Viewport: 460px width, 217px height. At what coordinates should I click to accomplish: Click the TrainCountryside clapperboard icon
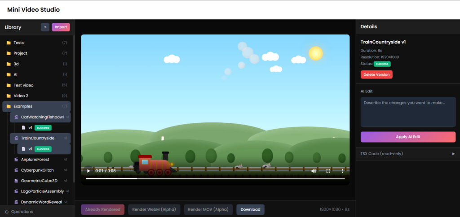click(x=16, y=138)
